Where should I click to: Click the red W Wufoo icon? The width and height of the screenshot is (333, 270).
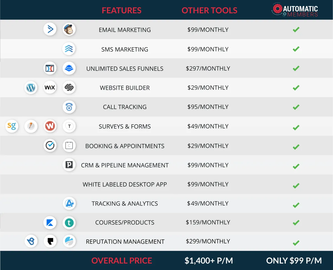point(50,126)
